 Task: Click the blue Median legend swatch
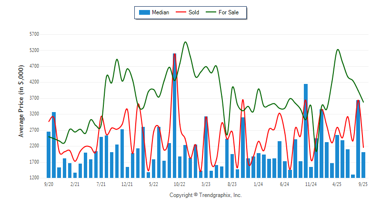coord(144,12)
